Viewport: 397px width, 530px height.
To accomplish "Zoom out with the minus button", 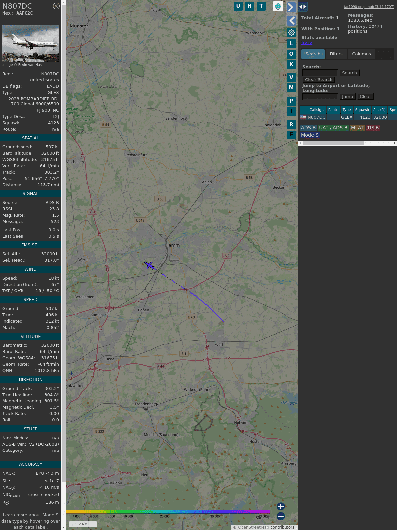I will 281,516.
